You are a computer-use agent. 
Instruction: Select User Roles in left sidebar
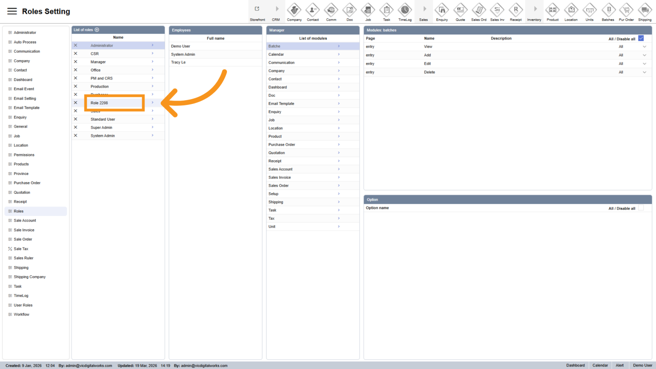tap(23, 305)
